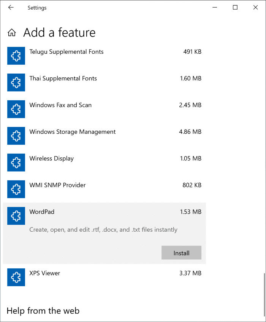The width and height of the screenshot is (266, 322).
Task: Install the WordPad feature
Action: point(181,253)
